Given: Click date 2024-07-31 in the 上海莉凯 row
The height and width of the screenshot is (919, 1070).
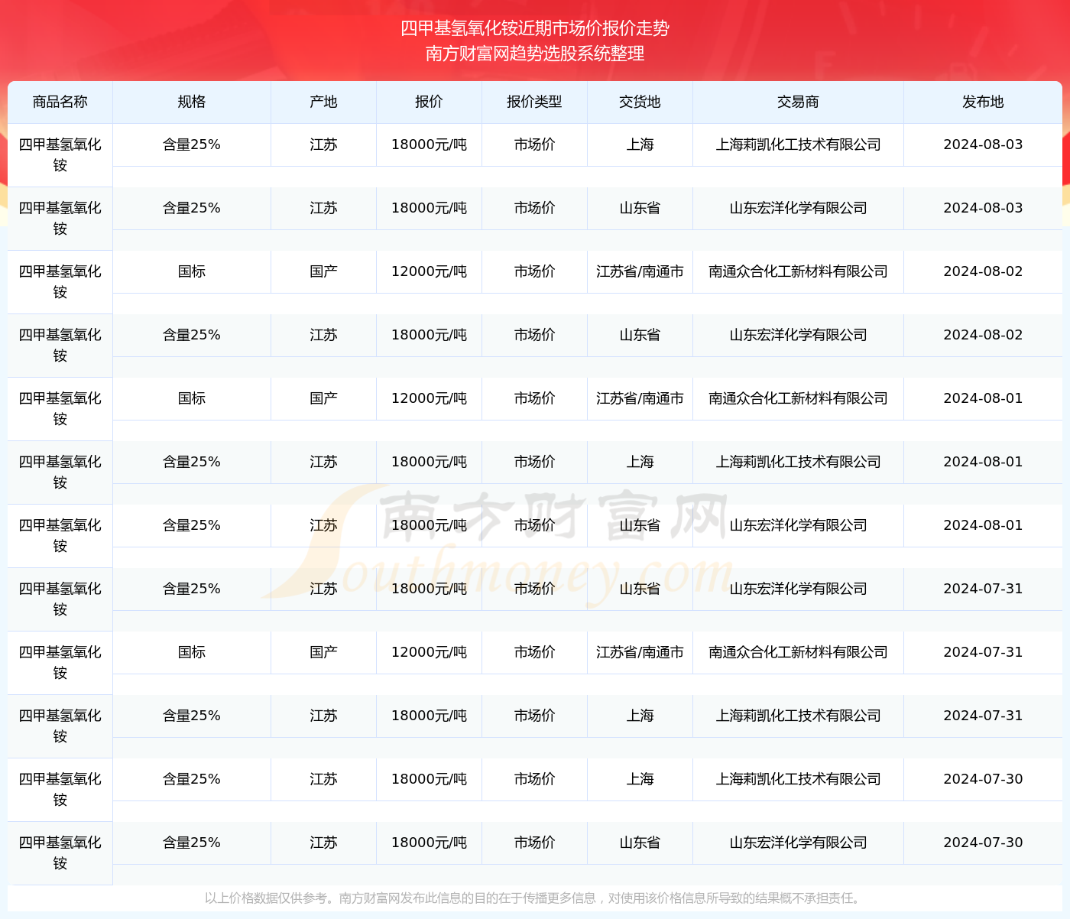Looking at the screenshot, I should tap(983, 716).
